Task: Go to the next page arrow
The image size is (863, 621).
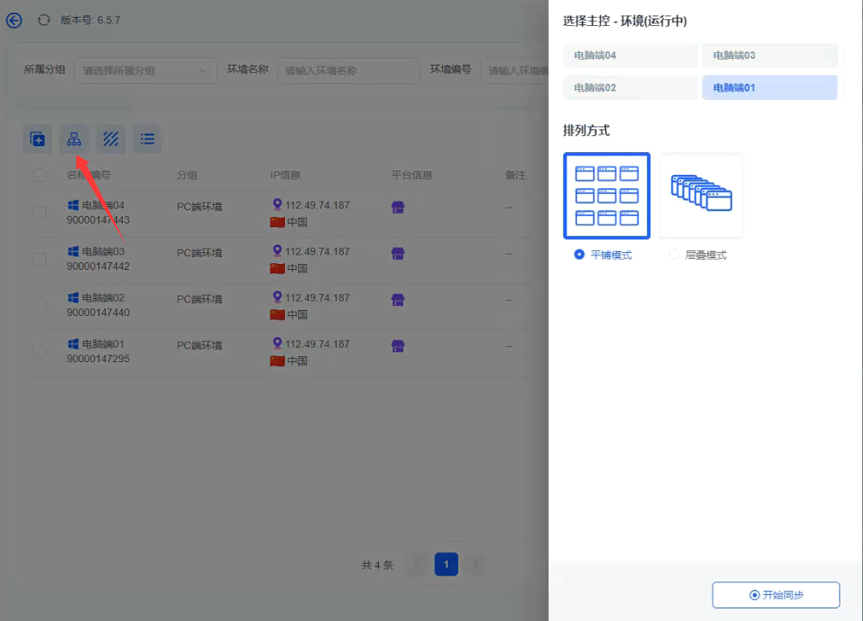Action: click(476, 565)
